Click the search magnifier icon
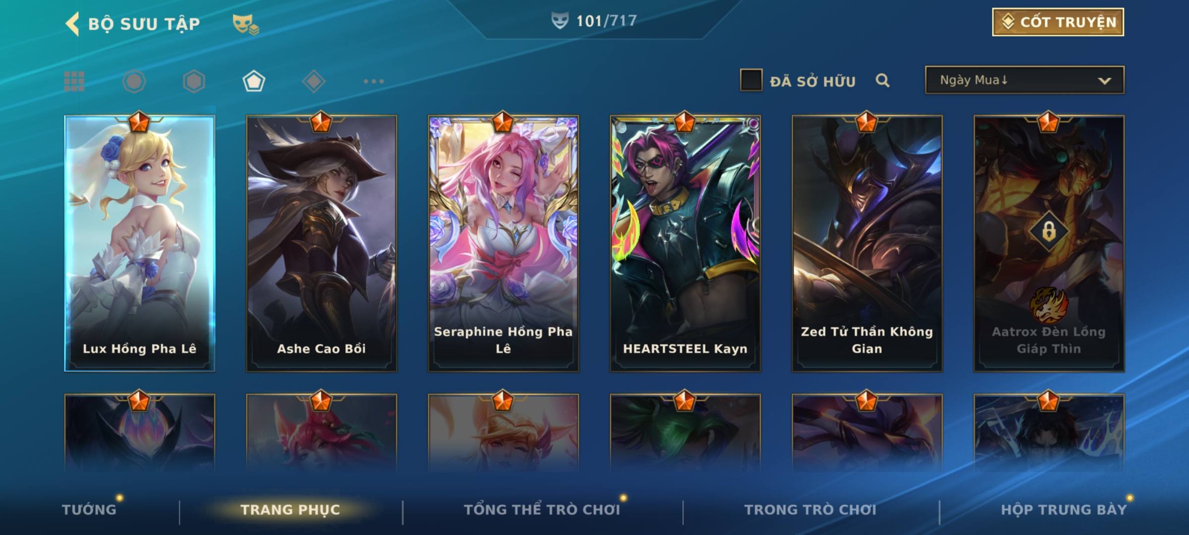The width and height of the screenshot is (1189, 535). 882,80
